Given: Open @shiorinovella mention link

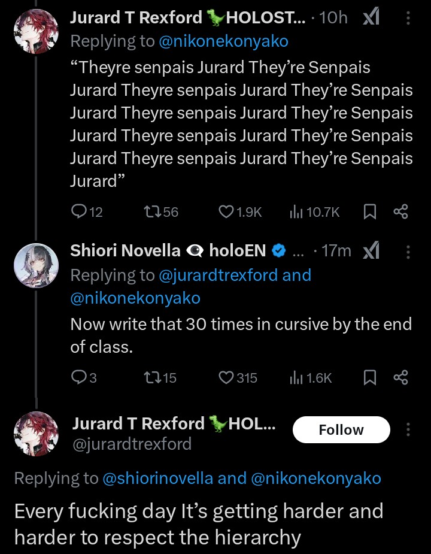Looking at the screenshot, I should tap(174, 478).
